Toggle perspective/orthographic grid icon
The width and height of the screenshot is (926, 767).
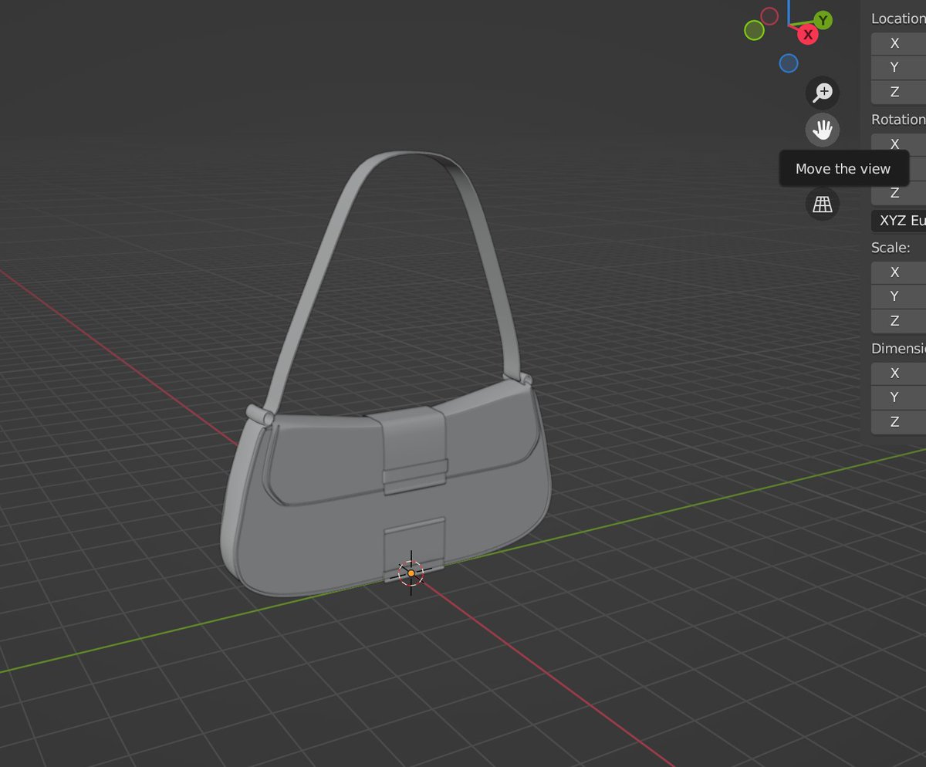click(823, 204)
